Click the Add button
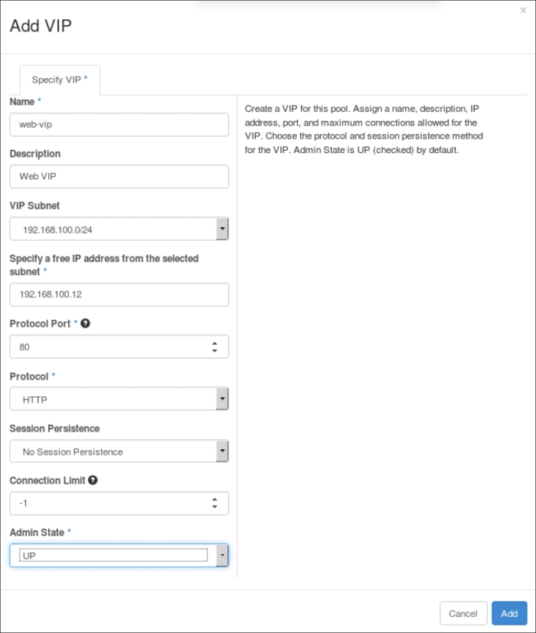This screenshot has height=633, width=536. coord(509,613)
